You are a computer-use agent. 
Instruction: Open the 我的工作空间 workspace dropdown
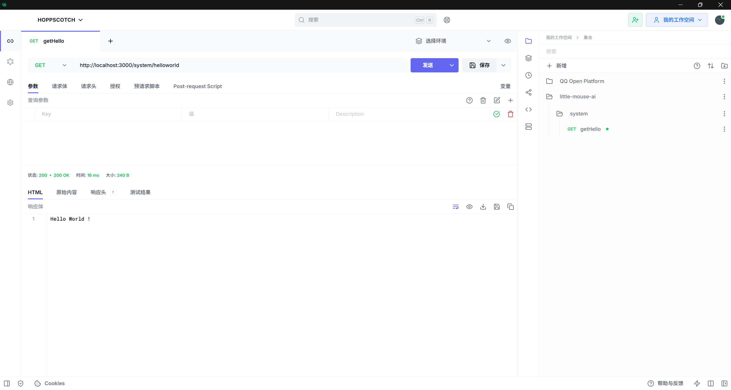[677, 20]
